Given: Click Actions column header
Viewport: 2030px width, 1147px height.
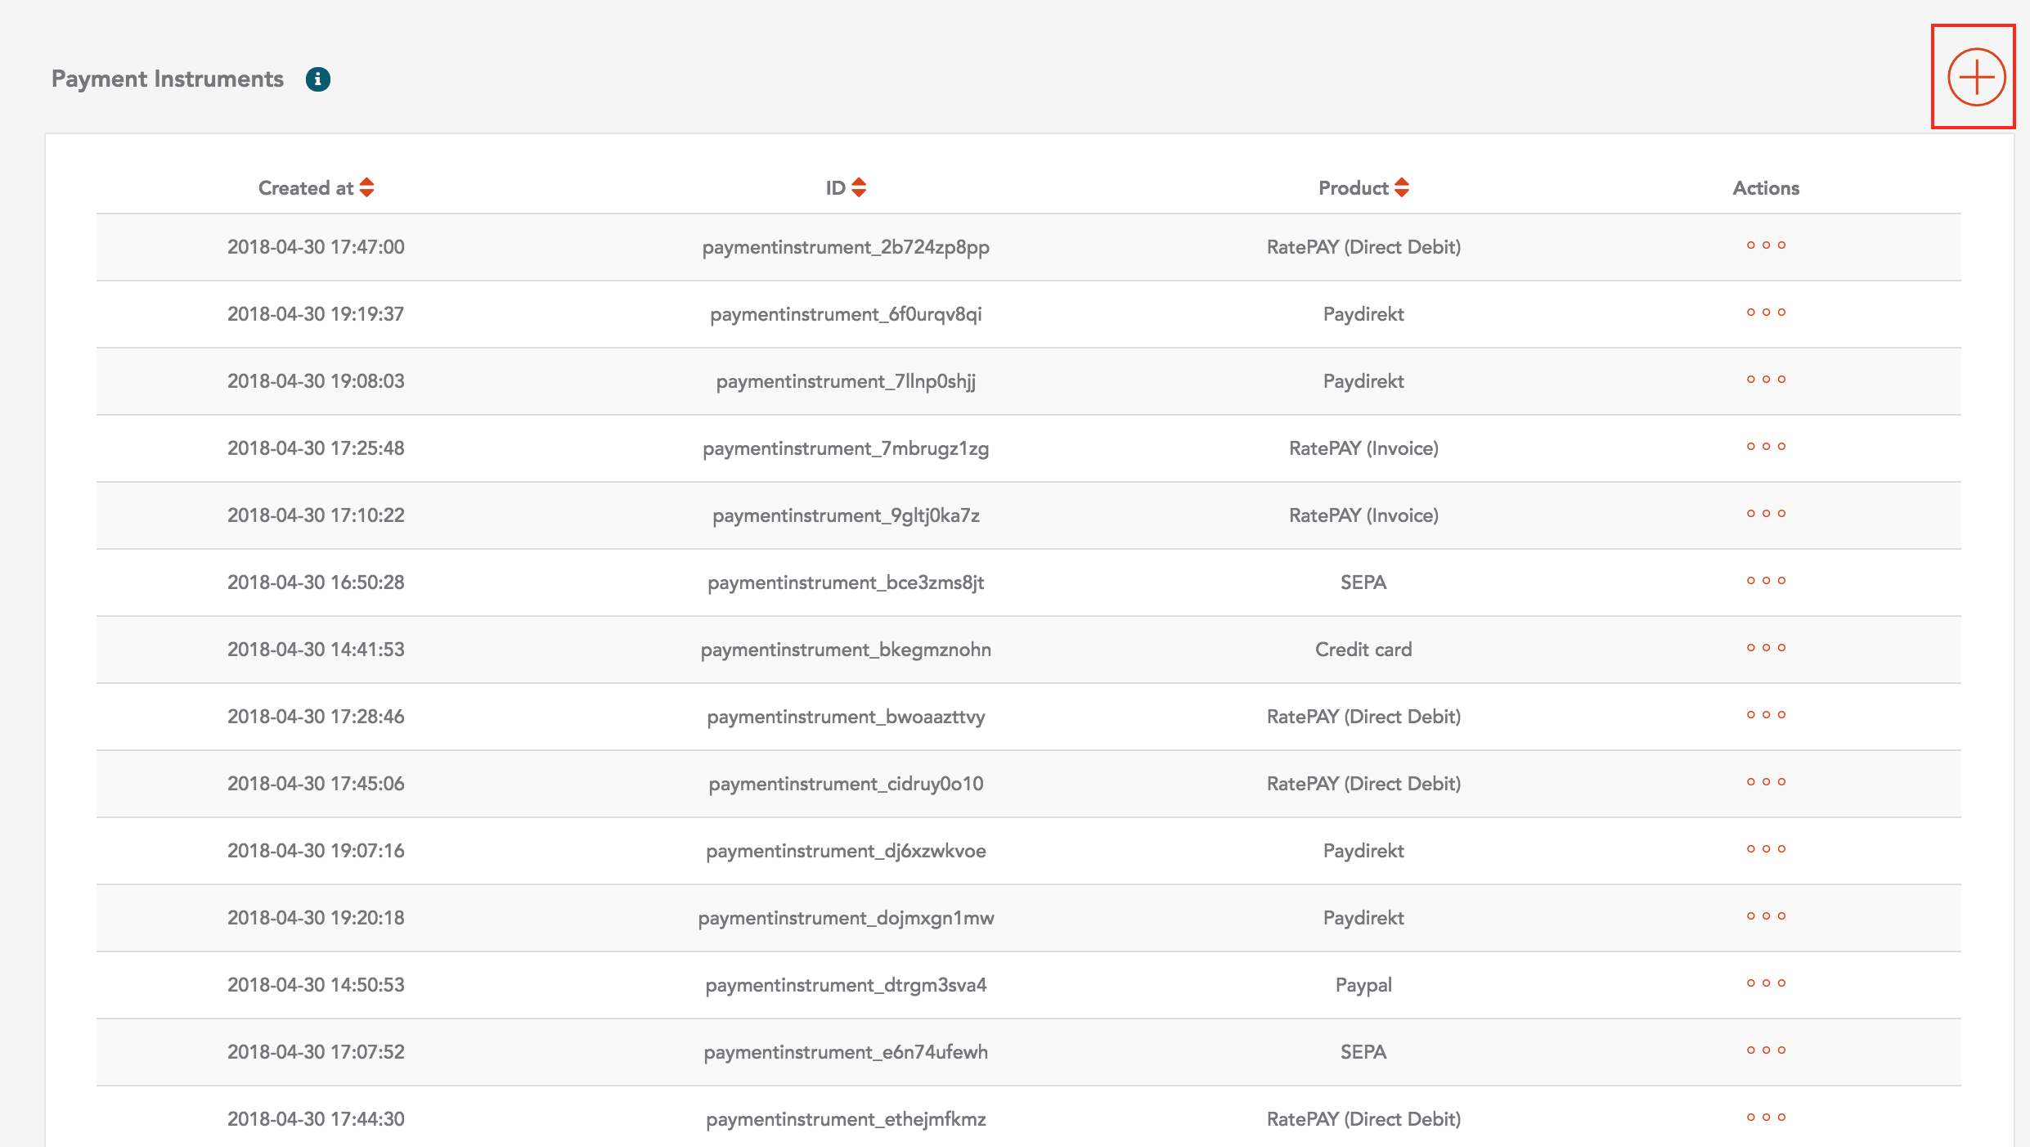Looking at the screenshot, I should pos(1766,188).
